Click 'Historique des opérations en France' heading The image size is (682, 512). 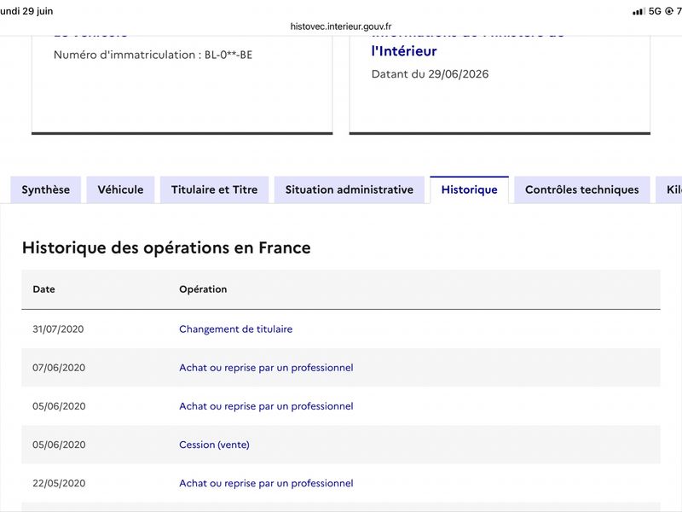[x=166, y=247]
